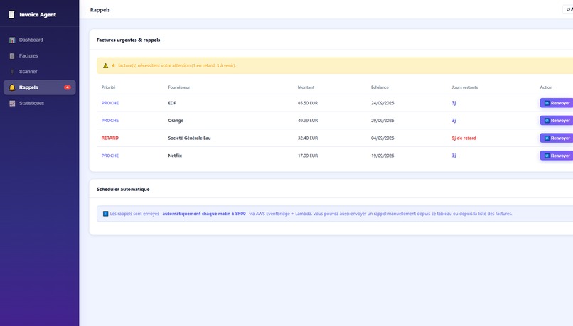Click the Factures urgentes & rappels heading
Screen dimensions: 573x326
click(x=128, y=40)
